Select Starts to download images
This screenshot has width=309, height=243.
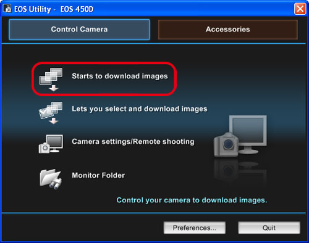(120, 76)
